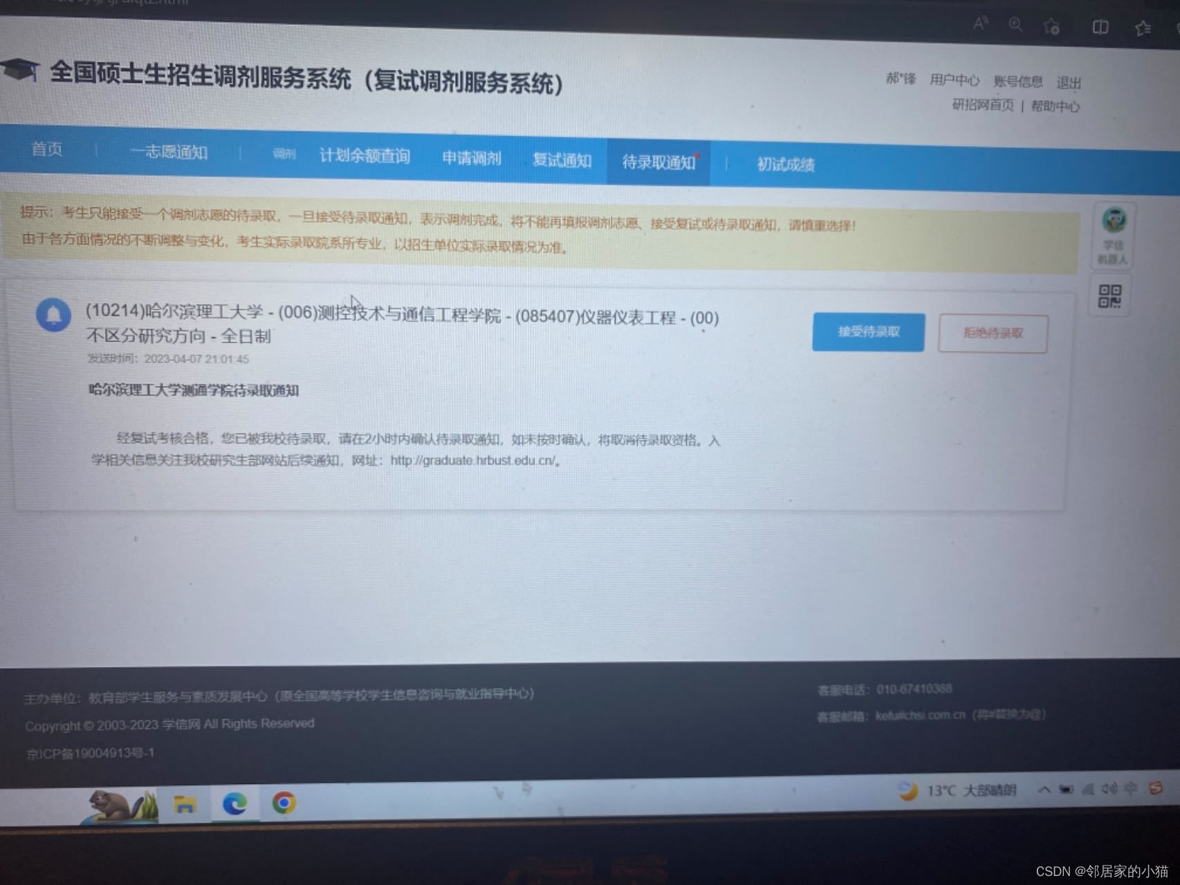Go to the 首页 tab
This screenshot has width=1180, height=885.
click(x=47, y=149)
